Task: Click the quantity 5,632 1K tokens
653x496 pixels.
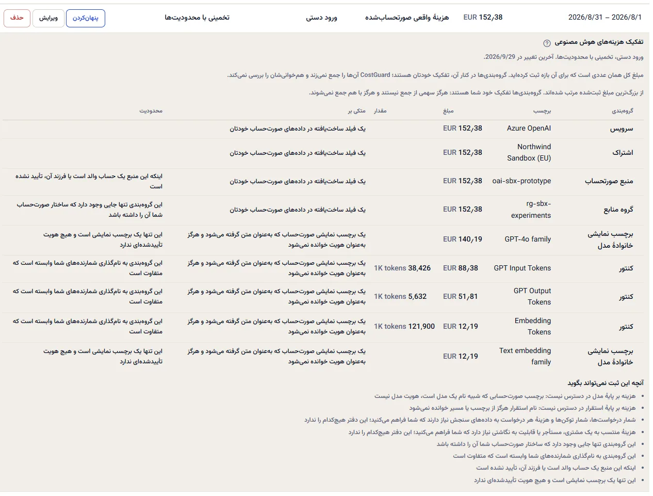Action: coord(400,297)
